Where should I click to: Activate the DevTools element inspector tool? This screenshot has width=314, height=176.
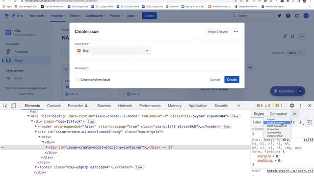click(5, 106)
